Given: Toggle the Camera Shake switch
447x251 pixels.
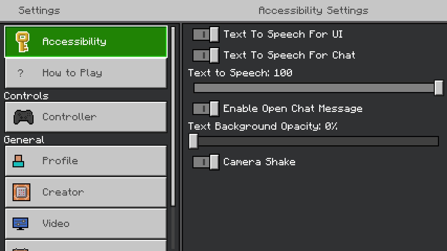Looking at the screenshot, I should coord(206,162).
